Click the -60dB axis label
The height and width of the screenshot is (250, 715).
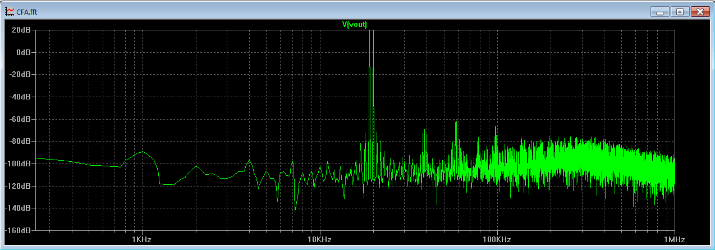pyautogui.click(x=20, y=119)
